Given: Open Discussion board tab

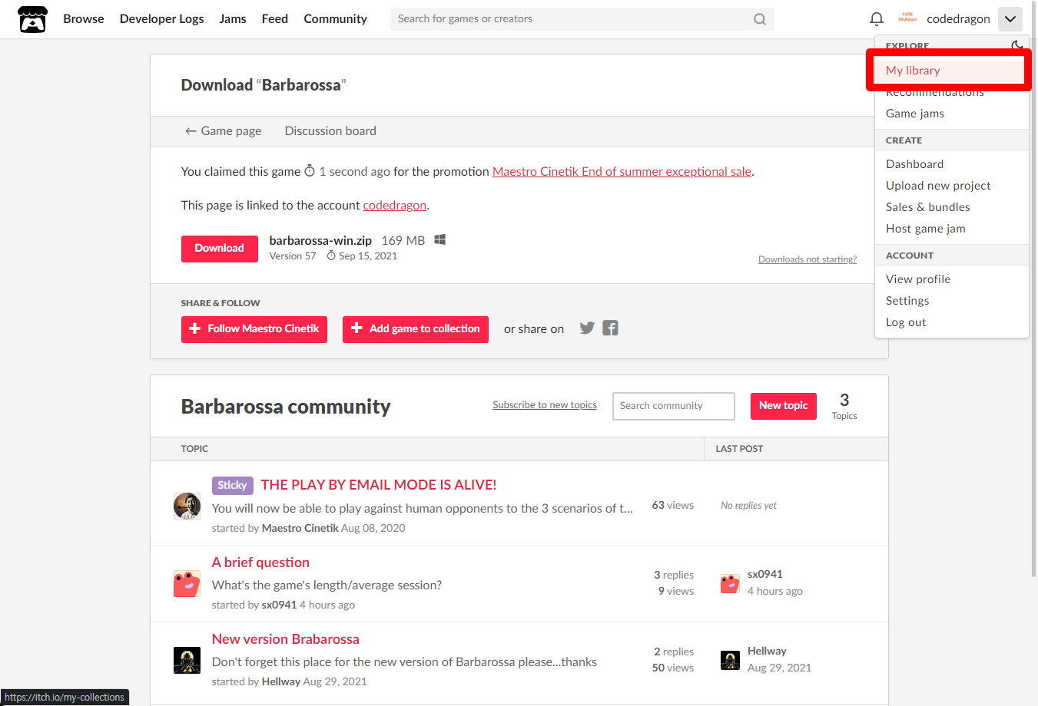Looking at the screenshot, I should tap(330, 131).
